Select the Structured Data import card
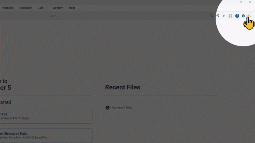The width and height of the screenshot is (255, 143). tap(46, 136)
